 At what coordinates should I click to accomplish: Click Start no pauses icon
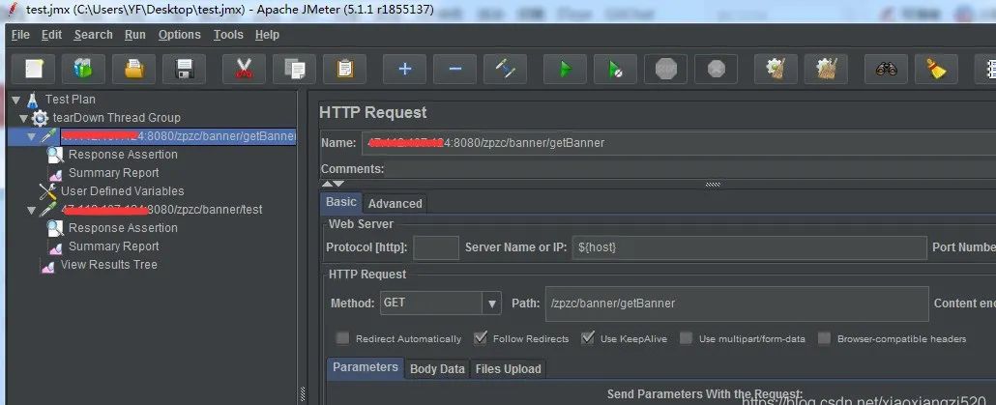[x=615, y=69]
